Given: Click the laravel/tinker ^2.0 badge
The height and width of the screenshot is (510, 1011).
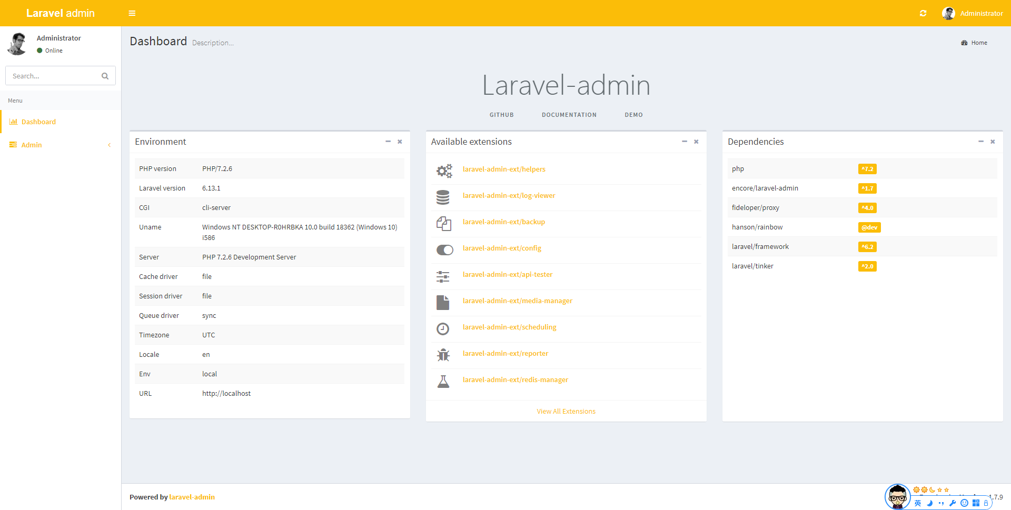Looking at the screenshot, I should coord(867,266).
